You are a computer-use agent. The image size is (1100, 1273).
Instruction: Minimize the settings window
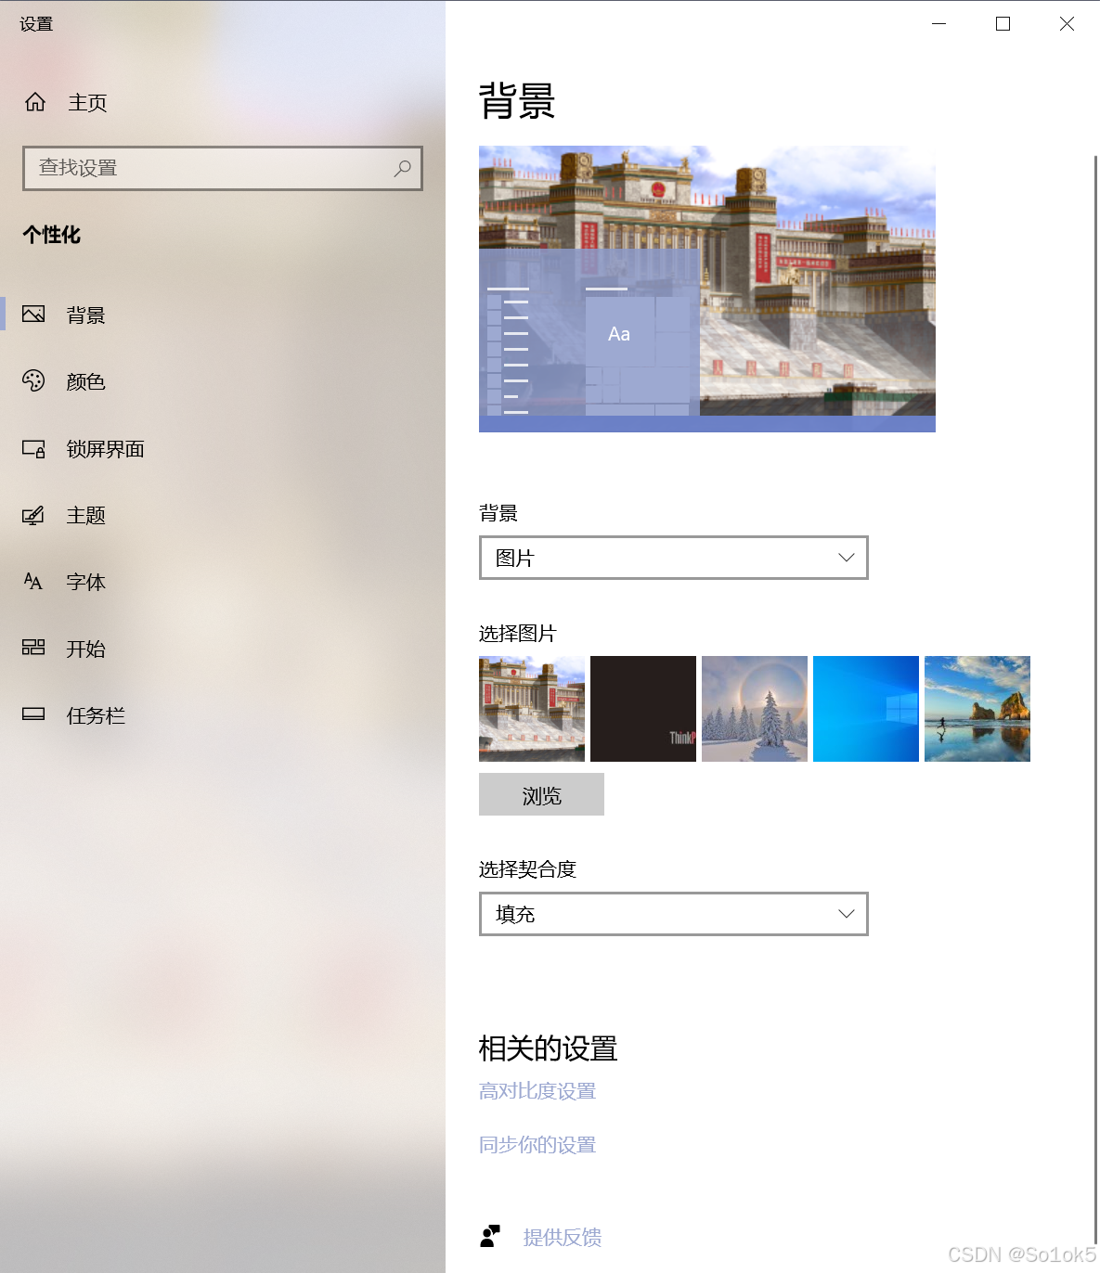point(939,24)
